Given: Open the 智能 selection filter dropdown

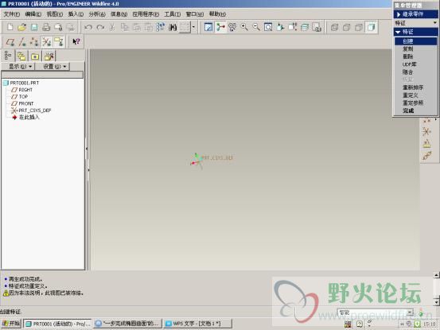Looking at the screenshot, I should click(x=376, y=313).
